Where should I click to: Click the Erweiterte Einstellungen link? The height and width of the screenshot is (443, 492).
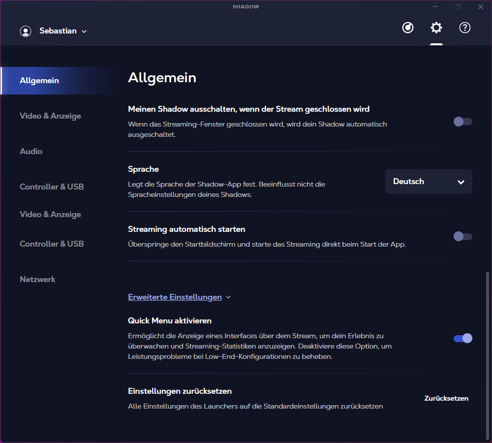point(175,297)
